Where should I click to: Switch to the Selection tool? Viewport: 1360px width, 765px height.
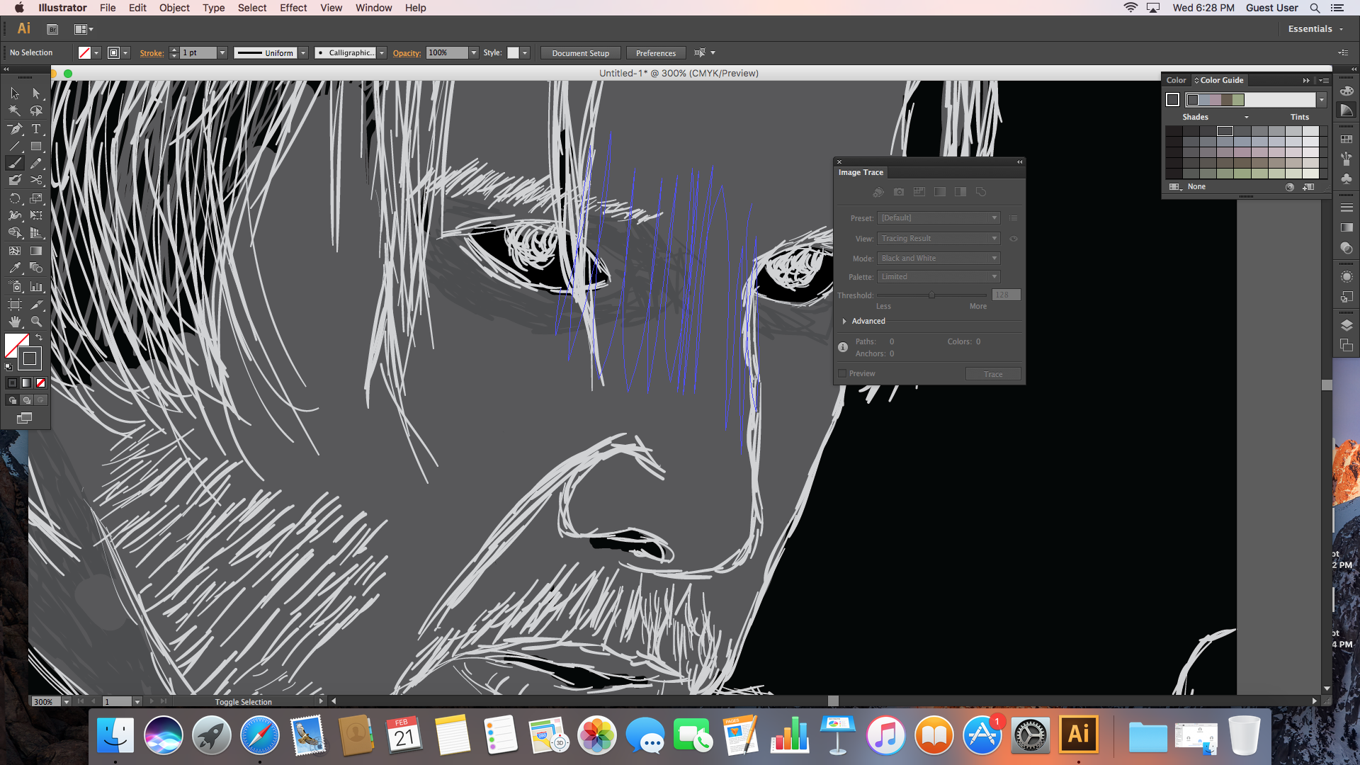[15, 93]
